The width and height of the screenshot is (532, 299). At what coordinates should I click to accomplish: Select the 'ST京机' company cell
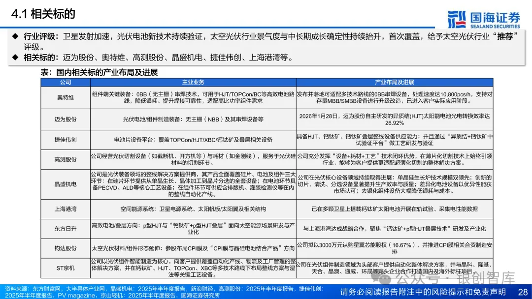pos(66,268)
